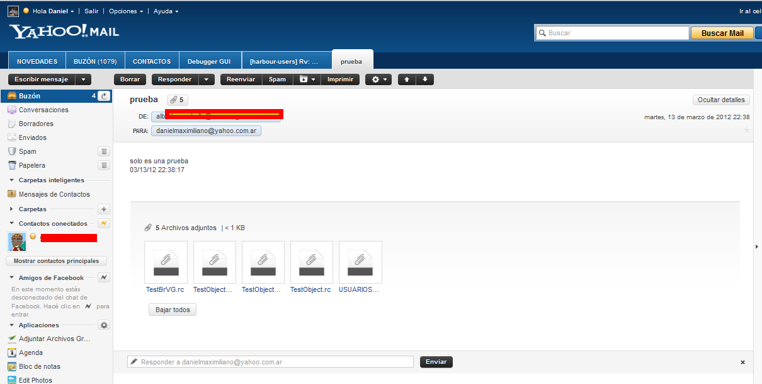The height and width of the screenshot is (384, 762).
Task: Open the gear actions dropdown in toolbar
Action: pos(378,79)
